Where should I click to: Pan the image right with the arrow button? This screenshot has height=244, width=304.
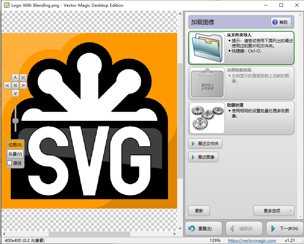tap(23, 85)
